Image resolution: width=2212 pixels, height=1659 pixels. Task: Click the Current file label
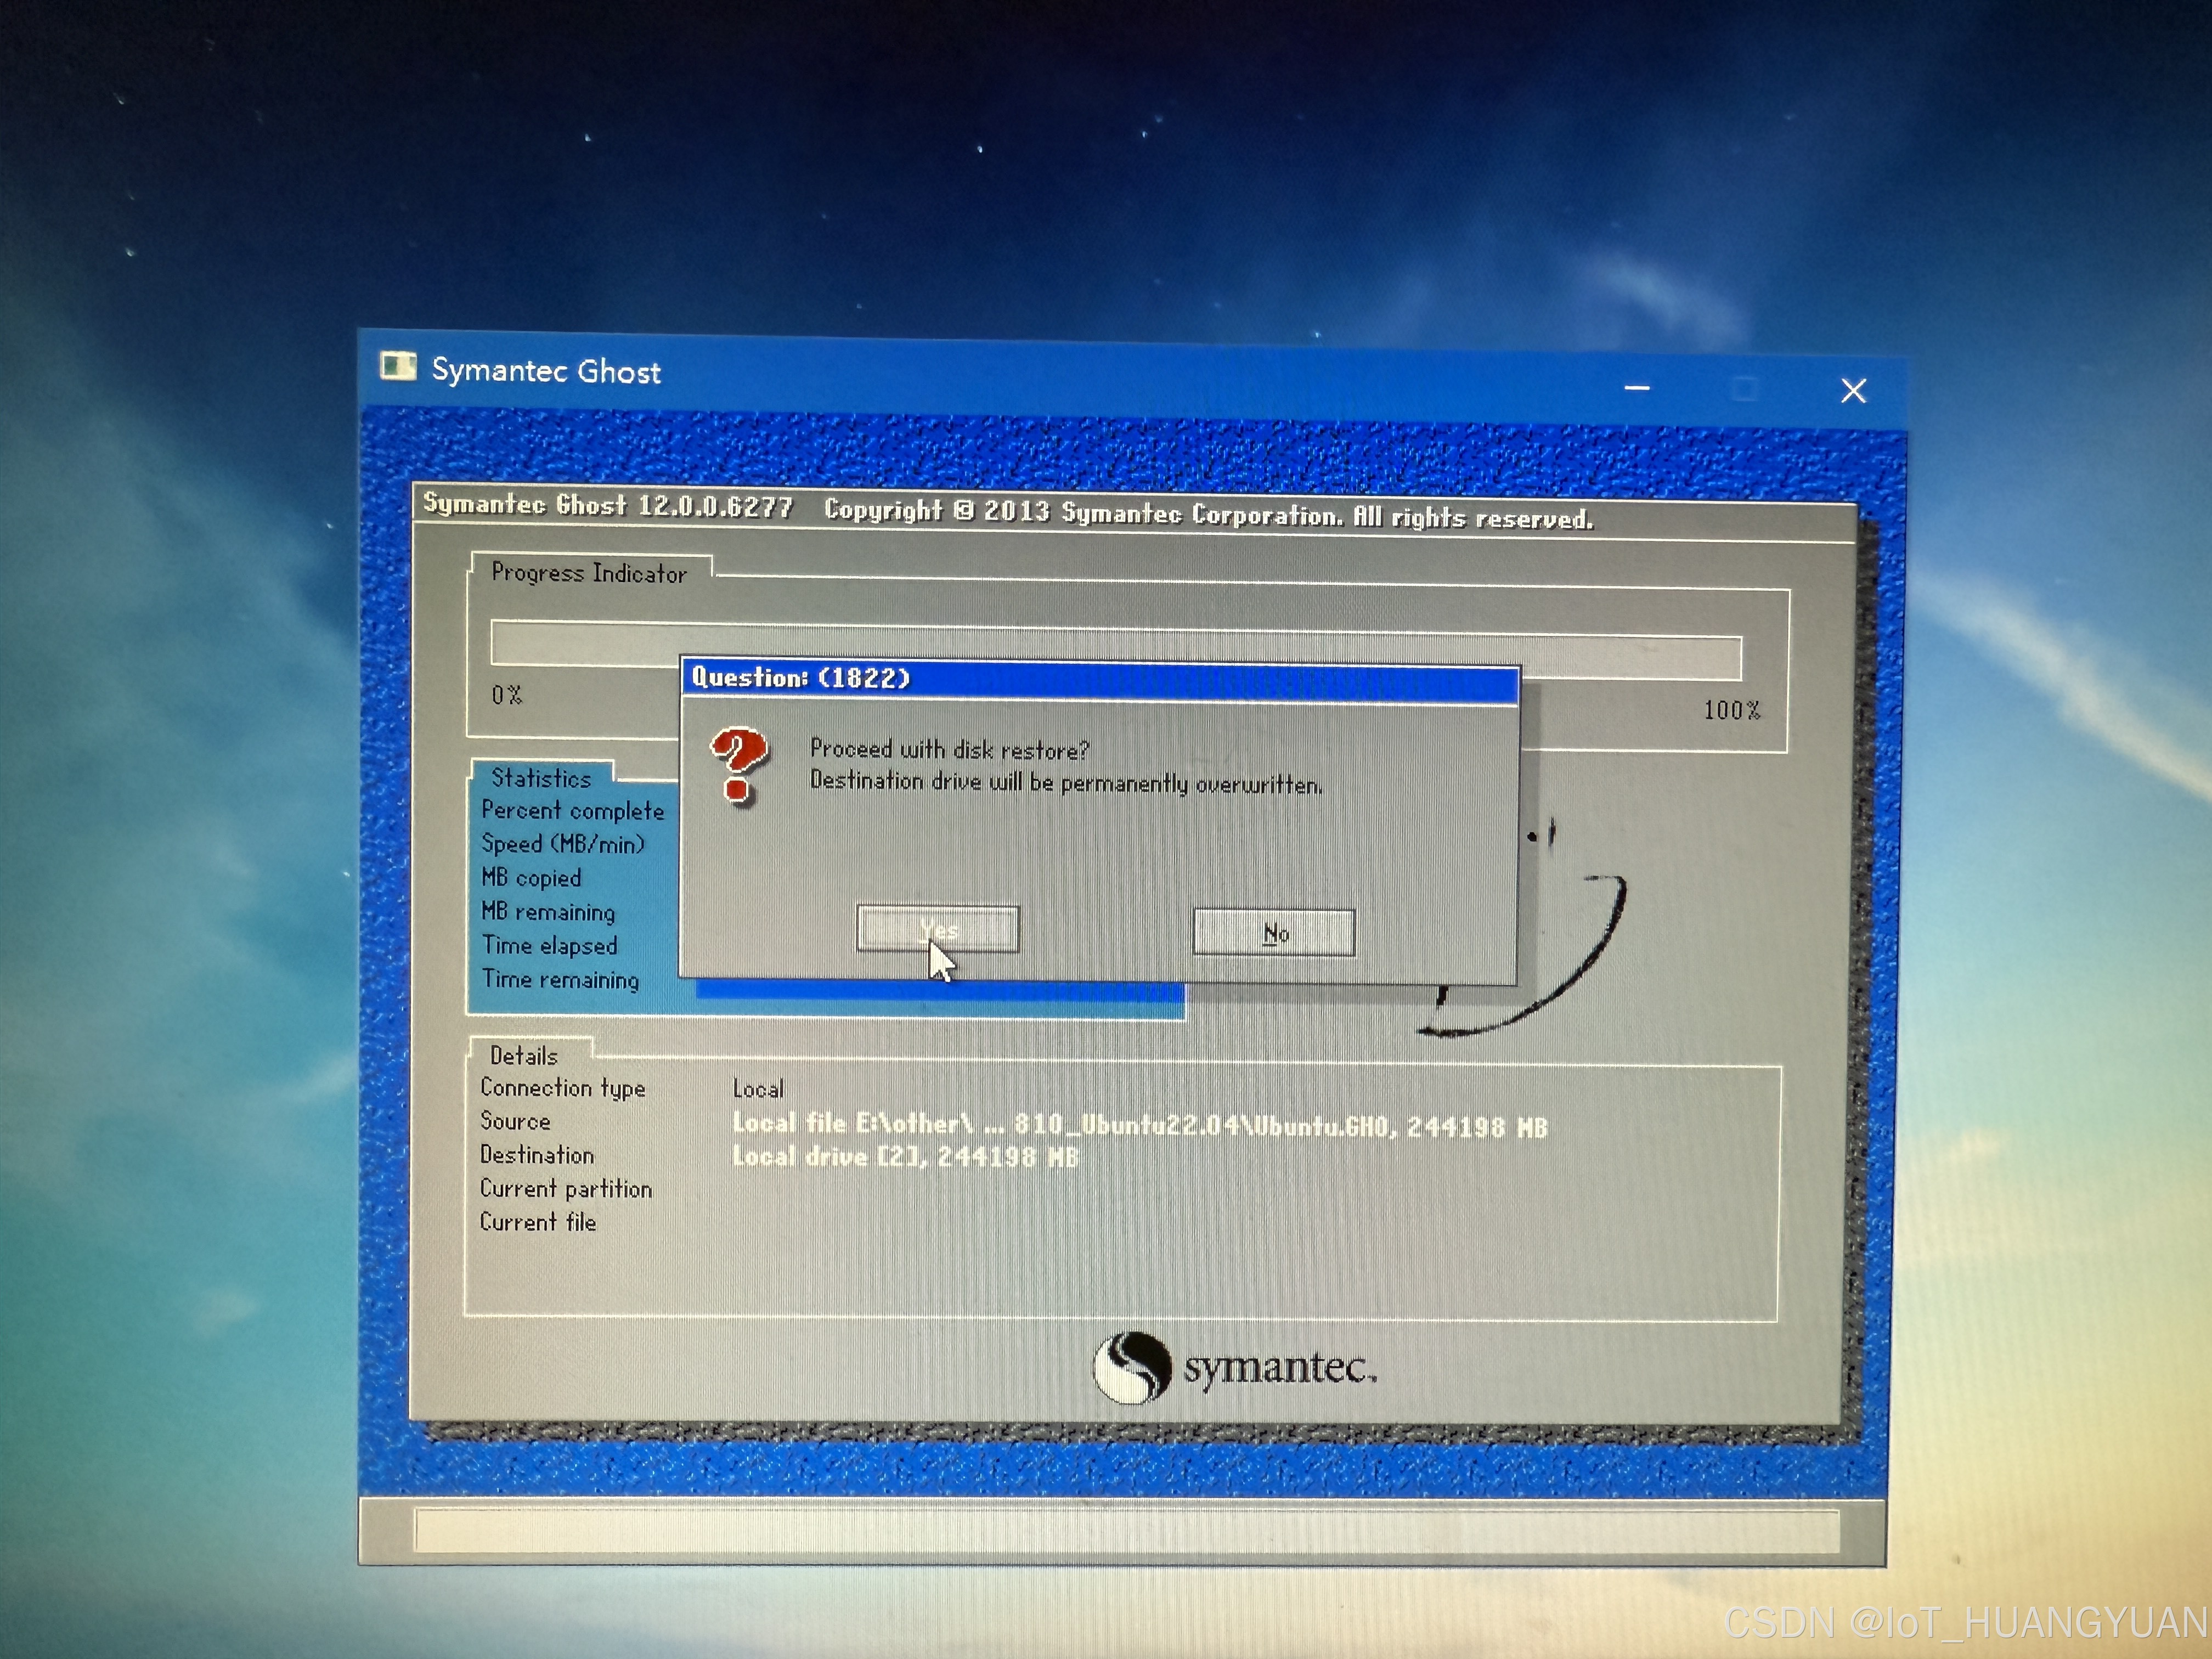tap(538, 1222)
